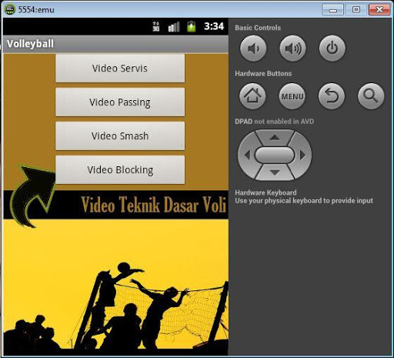Click DPAD left arrow
Screen dimensions: 394x358
tap(246, 155)
